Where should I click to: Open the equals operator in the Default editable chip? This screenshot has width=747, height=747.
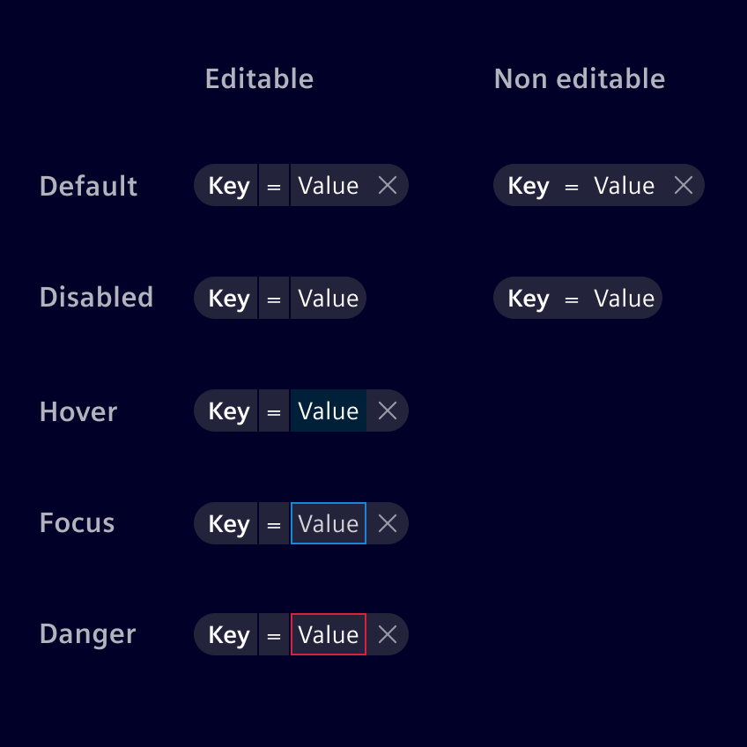click(x=274, y=186)
